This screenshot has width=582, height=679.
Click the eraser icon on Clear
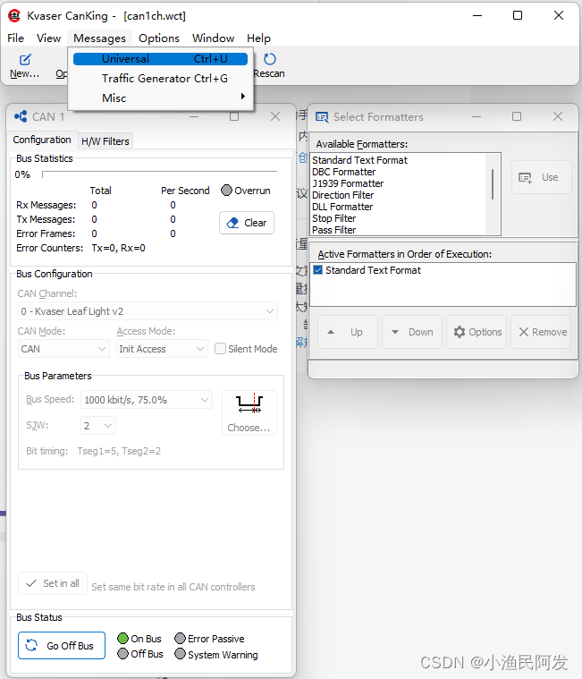232,223
